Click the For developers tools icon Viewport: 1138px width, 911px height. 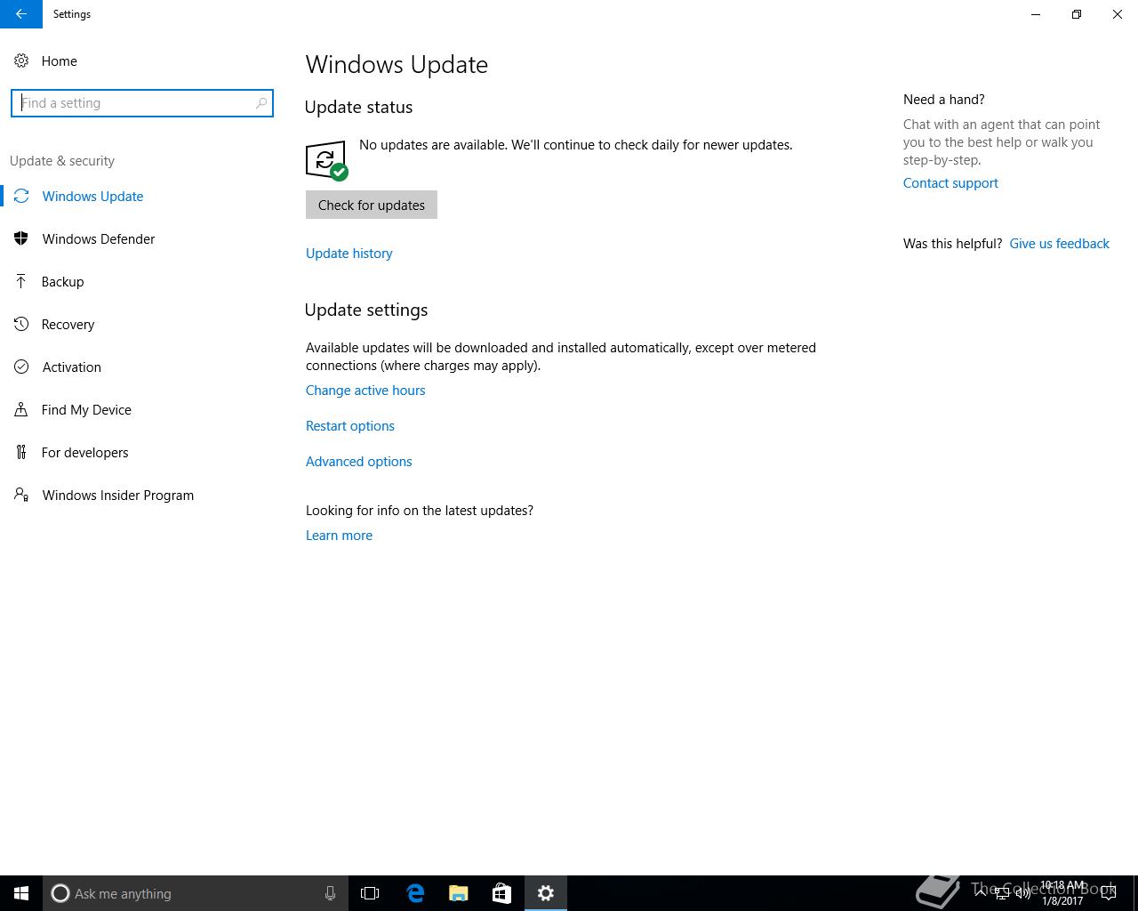click(x=21, y=452)
